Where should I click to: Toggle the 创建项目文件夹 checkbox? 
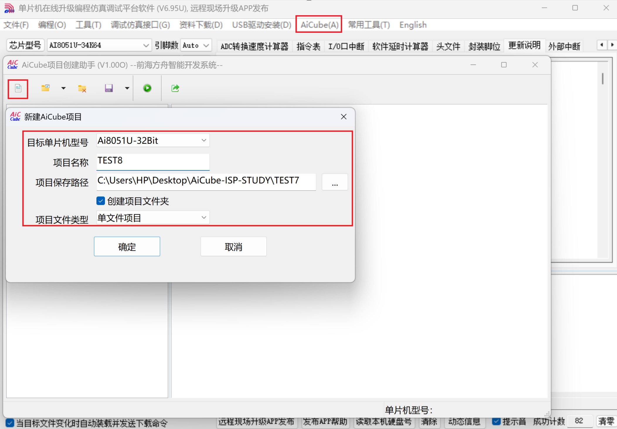pyautogui.click(x=101, y=201)
